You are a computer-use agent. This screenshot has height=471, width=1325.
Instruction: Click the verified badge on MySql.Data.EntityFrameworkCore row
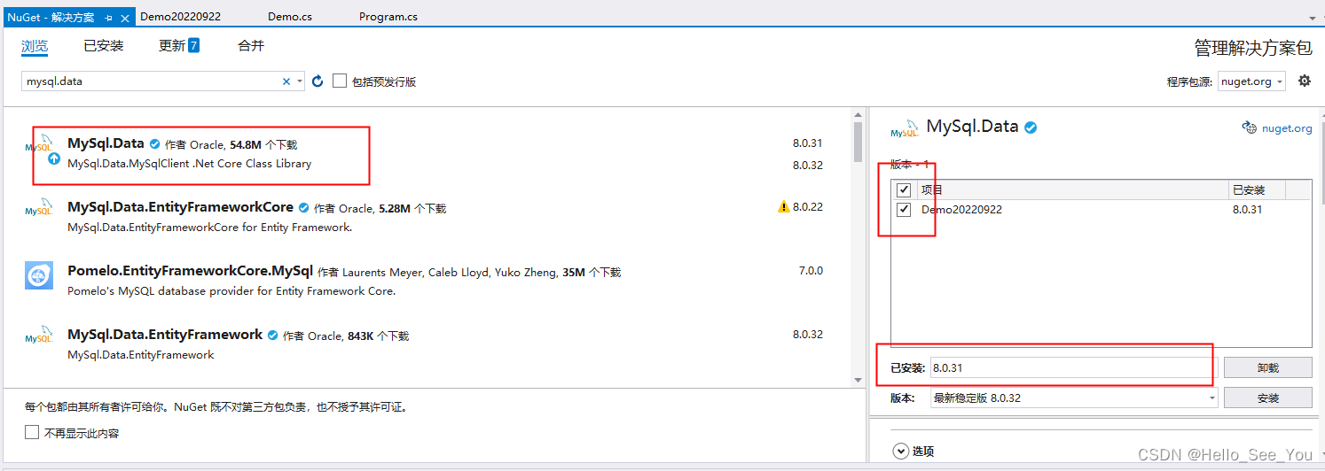tap(303, 208)
